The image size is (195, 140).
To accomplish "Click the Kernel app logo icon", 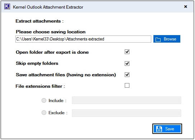I will [x=7, y=6].
